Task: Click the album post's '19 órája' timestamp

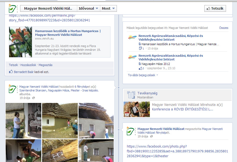Action: pyautogui.click(x=25, y=98)
